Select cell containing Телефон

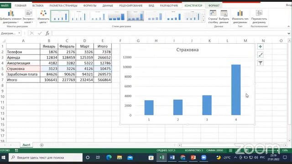23,52
